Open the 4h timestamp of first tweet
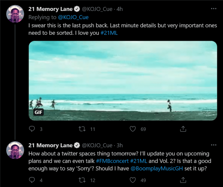 pos(119,9)
